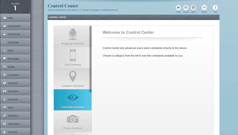Click the category list scrollbar
Viewport: 238px width, 135px height.
coord(90,59)
